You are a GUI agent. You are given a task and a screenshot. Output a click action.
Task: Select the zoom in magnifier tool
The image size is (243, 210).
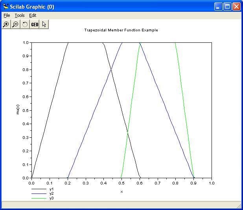pos(6,24)
